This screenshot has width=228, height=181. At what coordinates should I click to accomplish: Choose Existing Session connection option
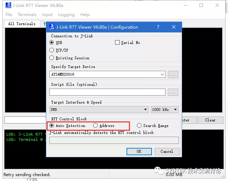[x=52, y=58]
